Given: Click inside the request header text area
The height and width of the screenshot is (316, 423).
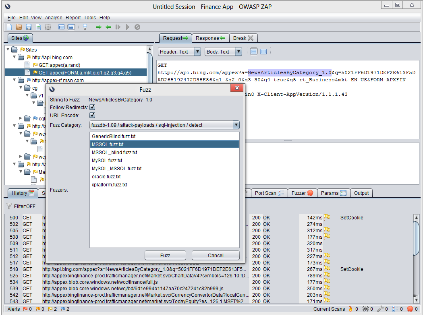Looking at the screenshot, I should click(288, 100).
